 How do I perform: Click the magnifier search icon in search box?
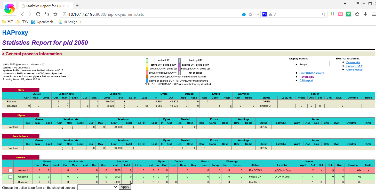click(x=323, y=14)
